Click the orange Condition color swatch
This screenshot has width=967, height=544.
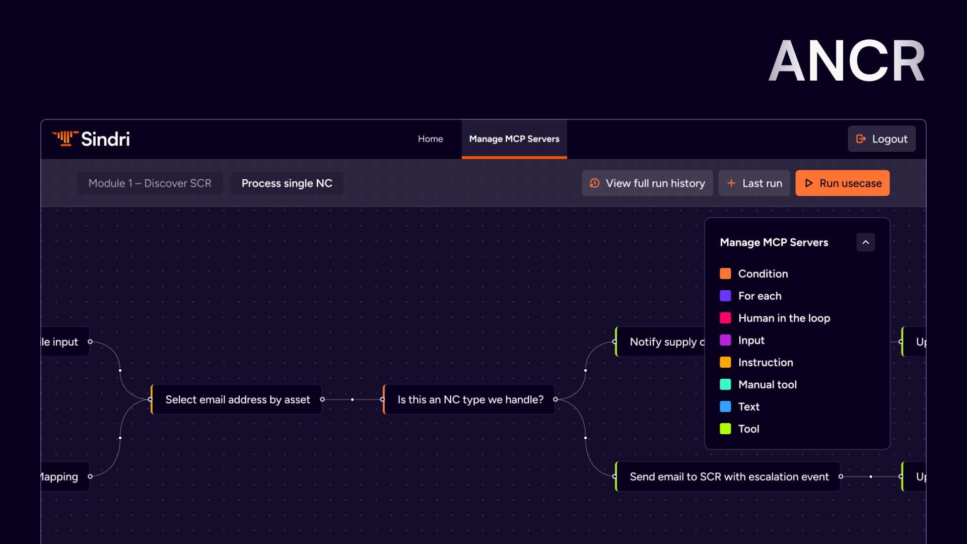click(725, 274)
